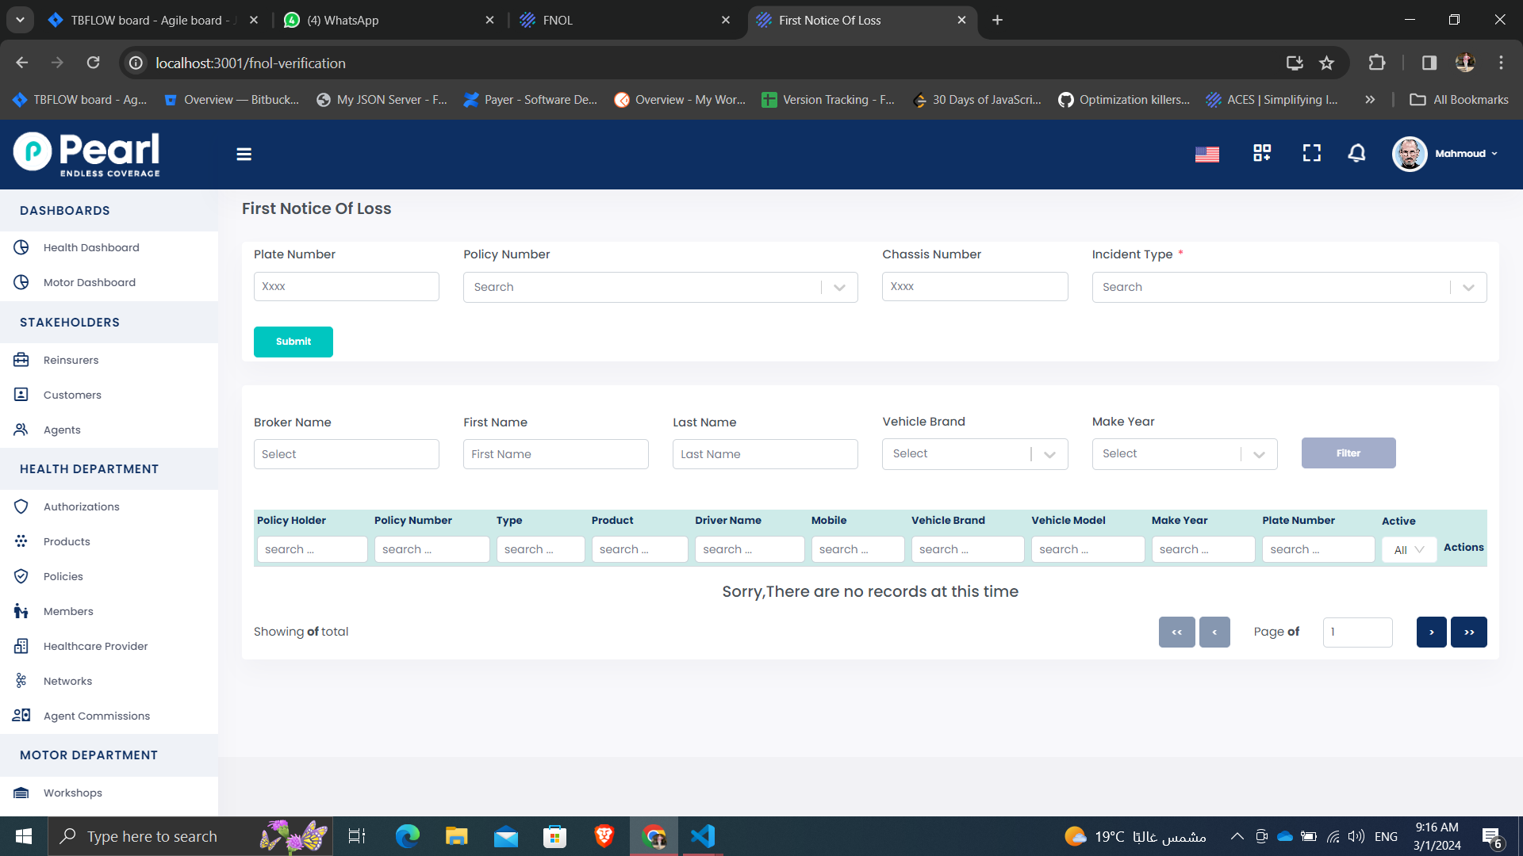Image resolution: width=1523 pixels, height=856 pixels.
Task: Expand the Vehicle Brand select dropdown
Action: pyautogui.click(x=1049, y=454)
